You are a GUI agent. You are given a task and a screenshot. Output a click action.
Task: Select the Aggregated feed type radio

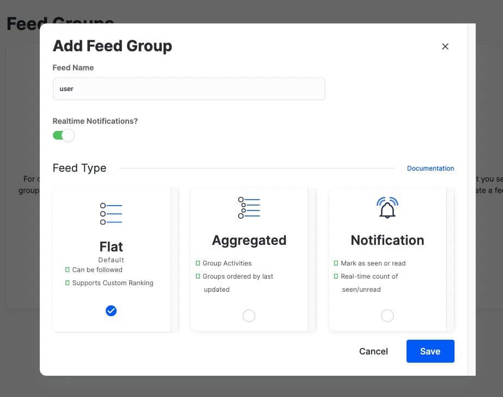click(249, 316)
